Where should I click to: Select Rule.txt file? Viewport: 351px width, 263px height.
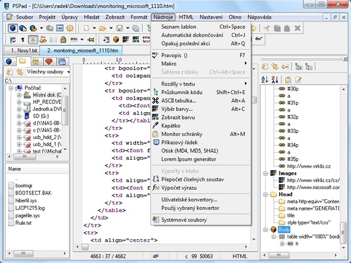[23, 223]
